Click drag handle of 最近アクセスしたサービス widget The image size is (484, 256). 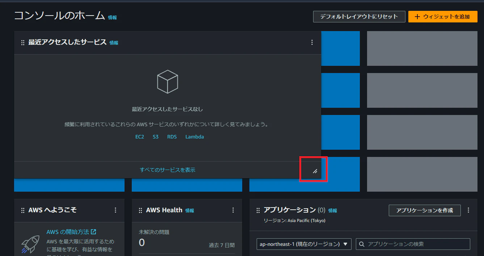pos(22,42)
